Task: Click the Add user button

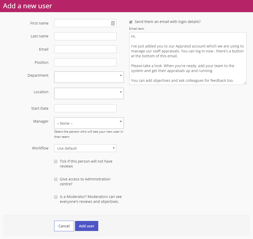Action: click(x=87, y=226)
